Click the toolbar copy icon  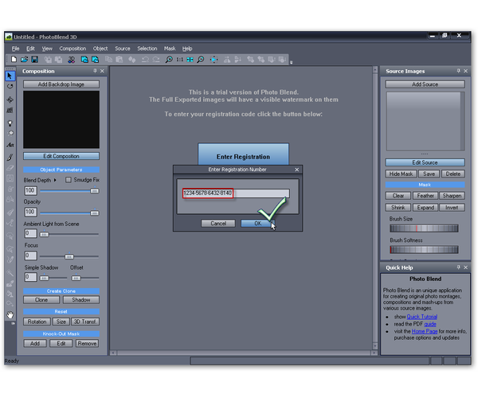pos(109,60)
